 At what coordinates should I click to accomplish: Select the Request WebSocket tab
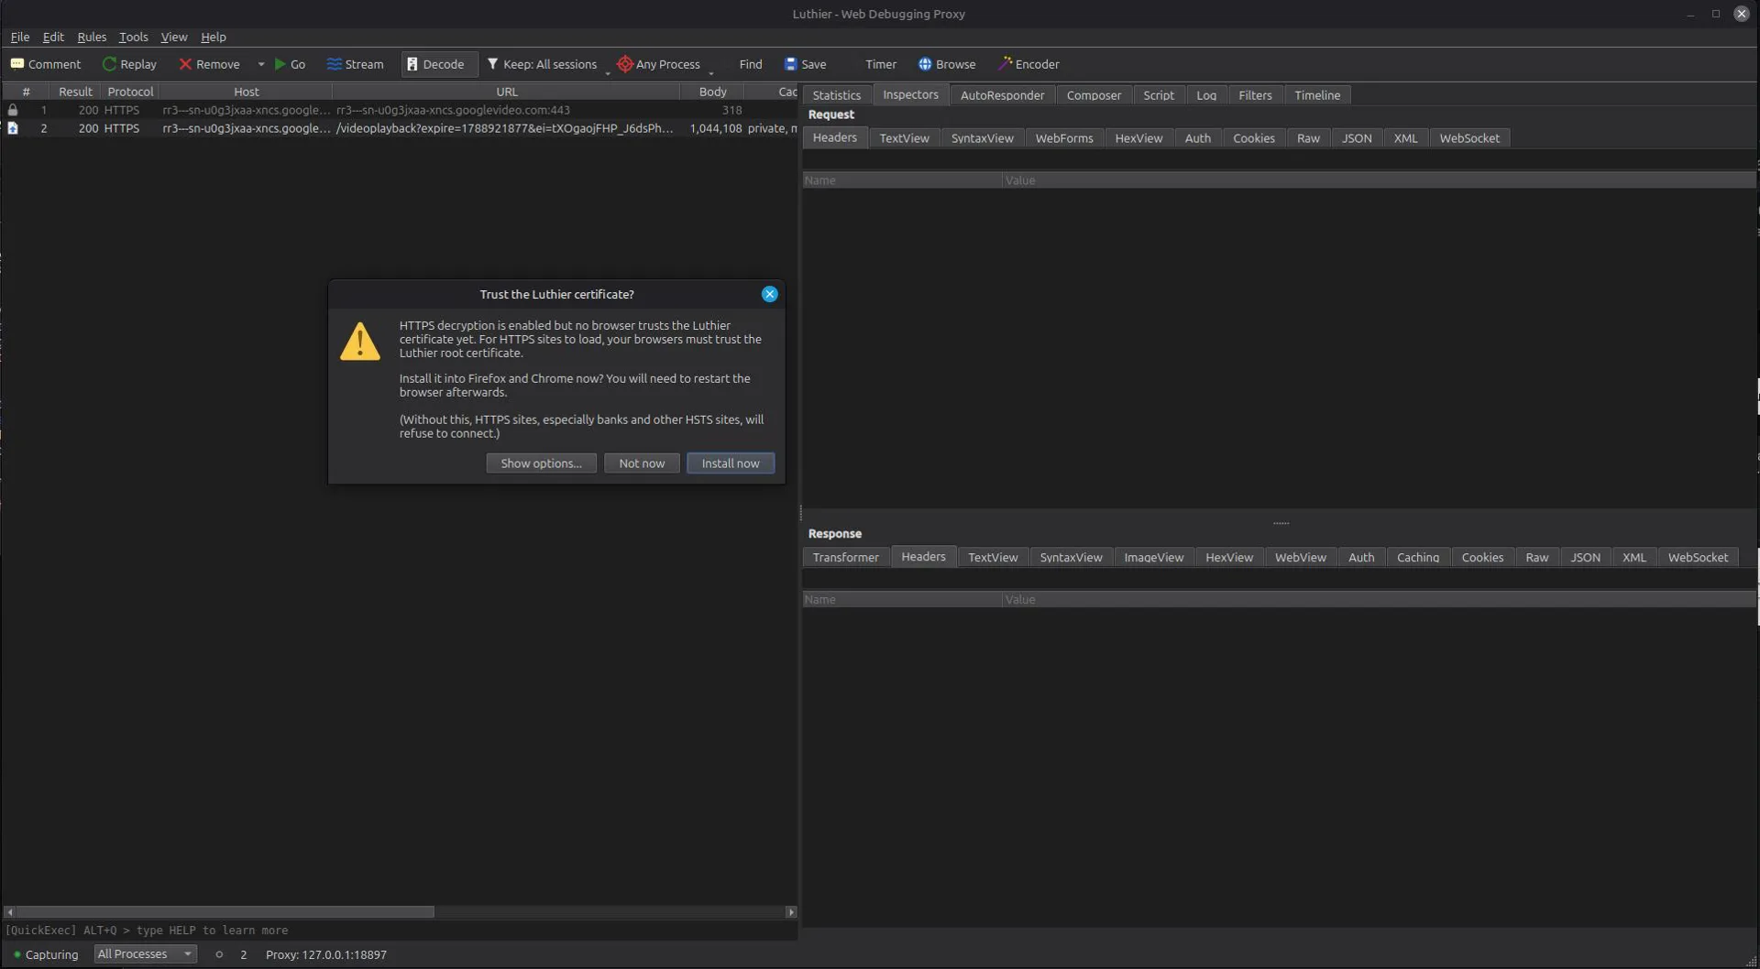pyautogui.click(x=1469, y=138)
